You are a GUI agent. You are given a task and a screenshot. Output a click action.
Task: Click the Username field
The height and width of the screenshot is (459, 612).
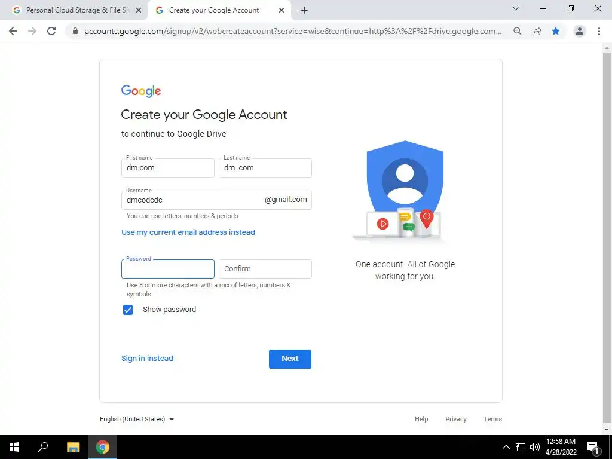[x=216, y=200]
